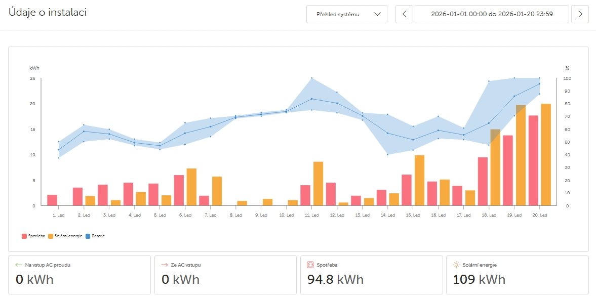The width and height of the screenshot is (596, 300).
Task: Click battery line point at 11. Led
Action: pyautogui.click(x=311, y=99)
